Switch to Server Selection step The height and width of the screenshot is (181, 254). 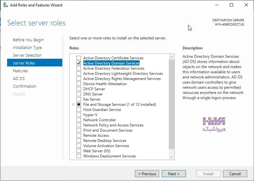27,55
